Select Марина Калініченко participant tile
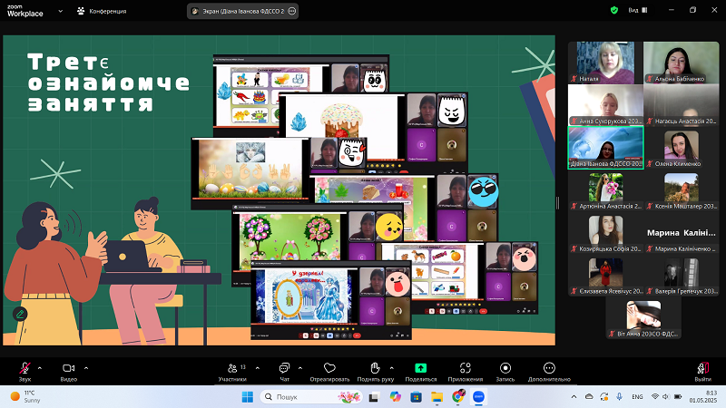The height and width of the screenshot is (408, 726). [682, 233]
